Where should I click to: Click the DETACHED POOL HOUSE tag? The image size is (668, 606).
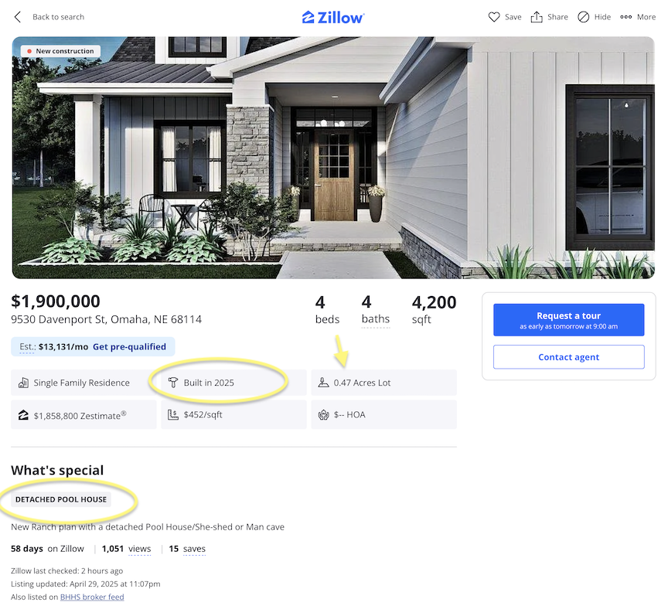pyautogui.click(x=61, y=499)
